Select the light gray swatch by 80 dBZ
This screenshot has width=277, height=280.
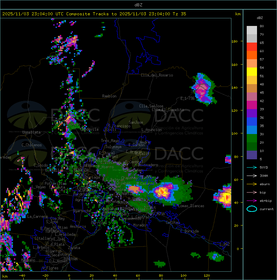(252, 30)
